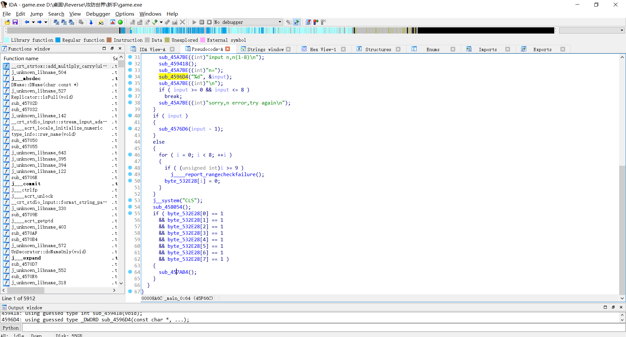Switch to the Imports tab
The image size is (626, 337).
click(x=488, y=49)
